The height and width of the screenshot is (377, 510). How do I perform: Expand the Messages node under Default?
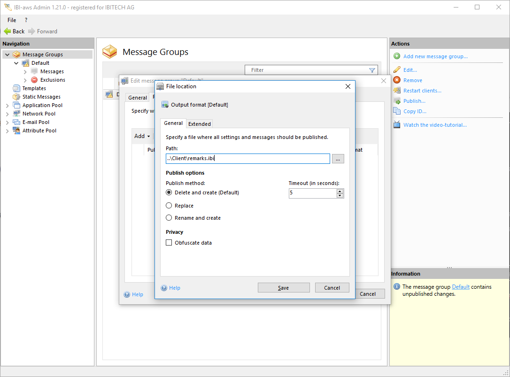coord(25,72)
